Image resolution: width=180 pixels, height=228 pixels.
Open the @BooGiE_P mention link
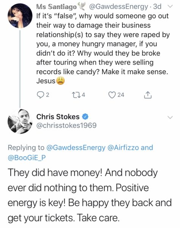coord(27,158)
